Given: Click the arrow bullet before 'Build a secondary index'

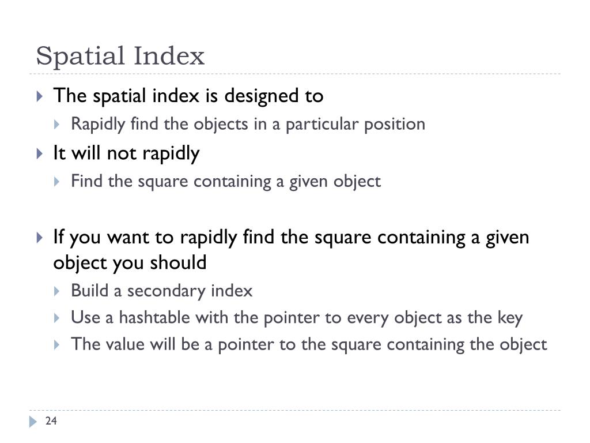Looking at the screenshot, I should point(57,291).
